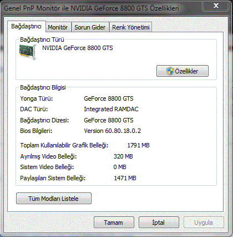The height and width of the screenshot is (237, 233).
Task: Click the graphics adapter card icon
Action: [x=28, y=52]
